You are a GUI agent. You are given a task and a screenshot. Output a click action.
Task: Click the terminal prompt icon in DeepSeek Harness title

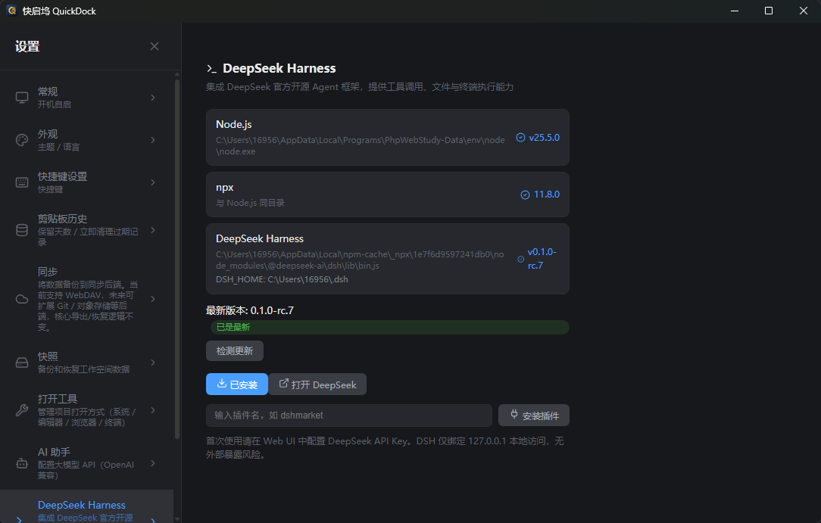click(x=211, y=69)
